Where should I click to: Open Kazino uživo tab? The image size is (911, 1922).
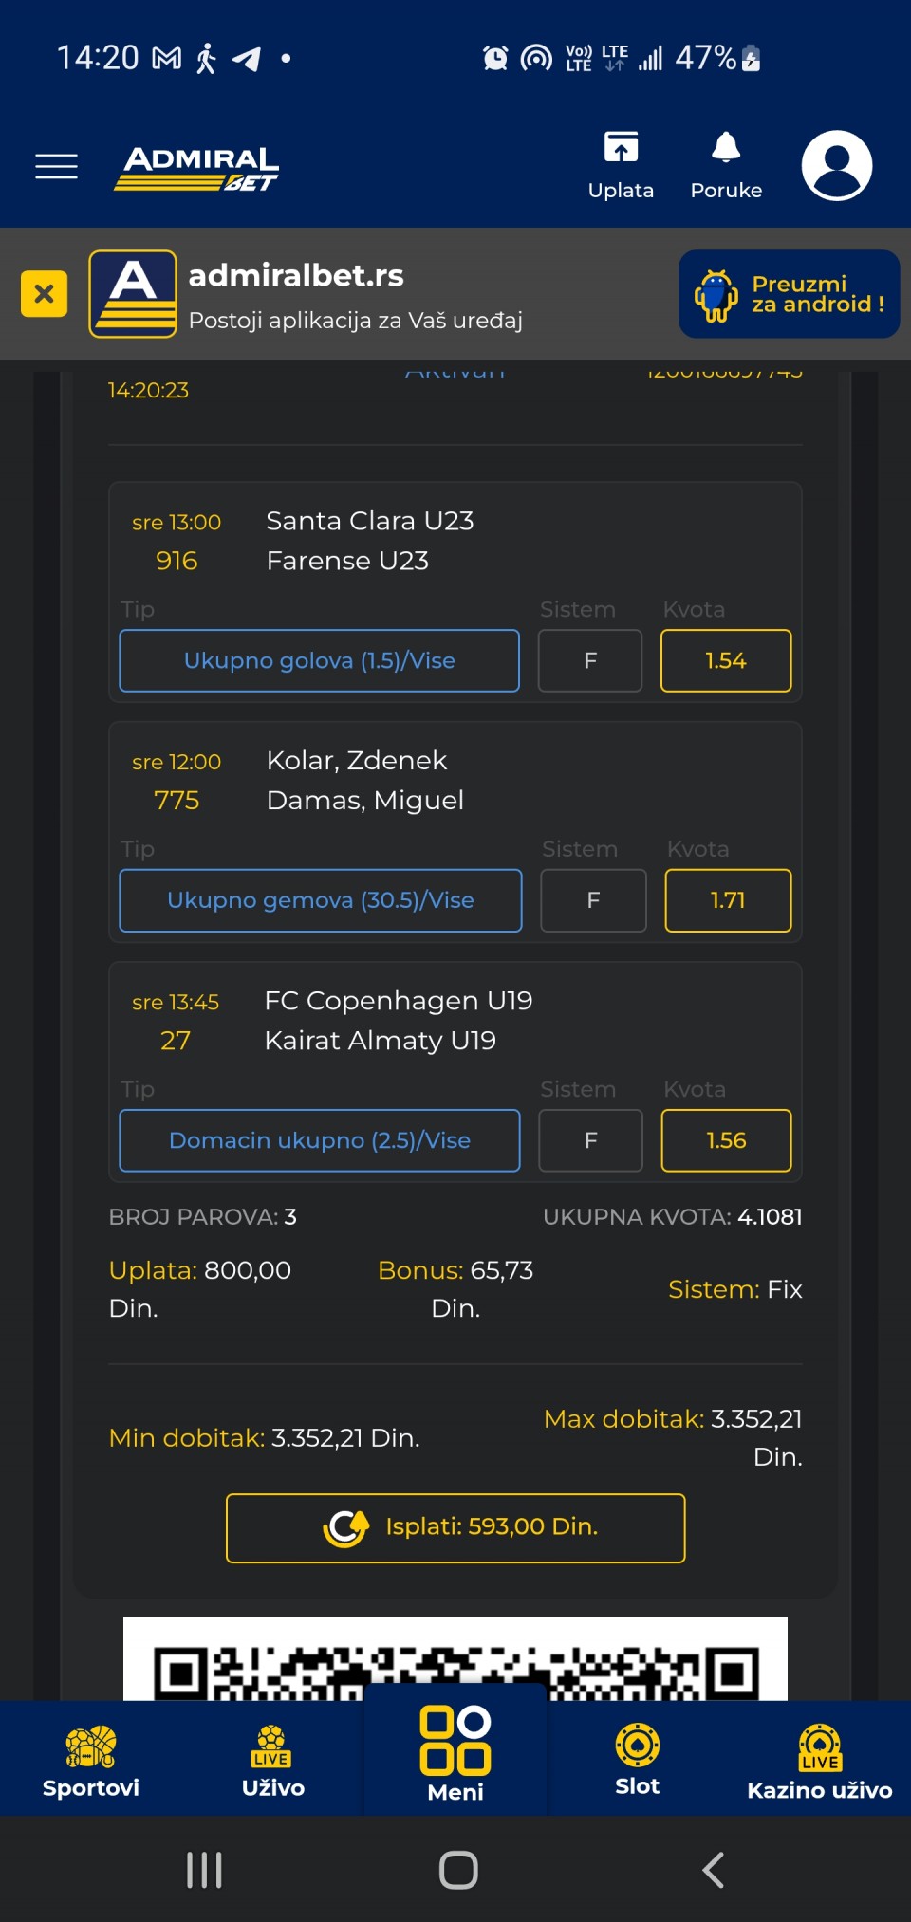(819, 1762)
